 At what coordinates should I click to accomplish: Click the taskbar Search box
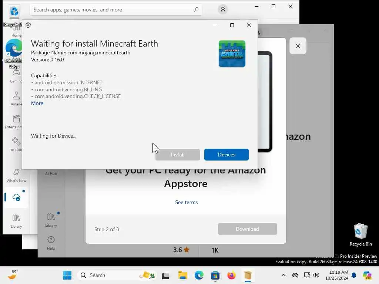117,275
